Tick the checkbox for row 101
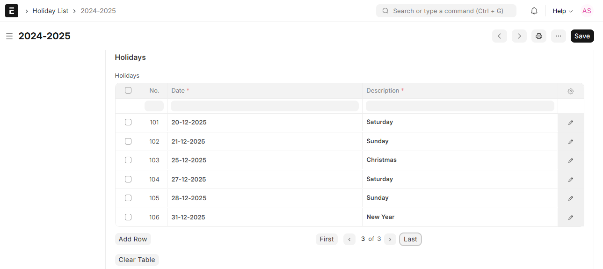Viewport: 603px width, 269px height. coord(128,122)
